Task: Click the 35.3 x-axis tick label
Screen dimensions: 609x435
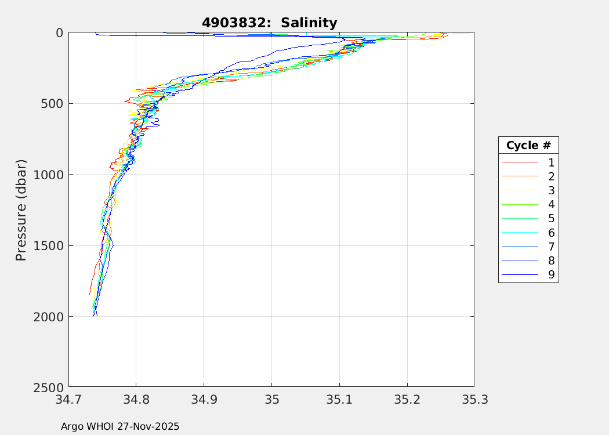Action: tap(474, 399)
